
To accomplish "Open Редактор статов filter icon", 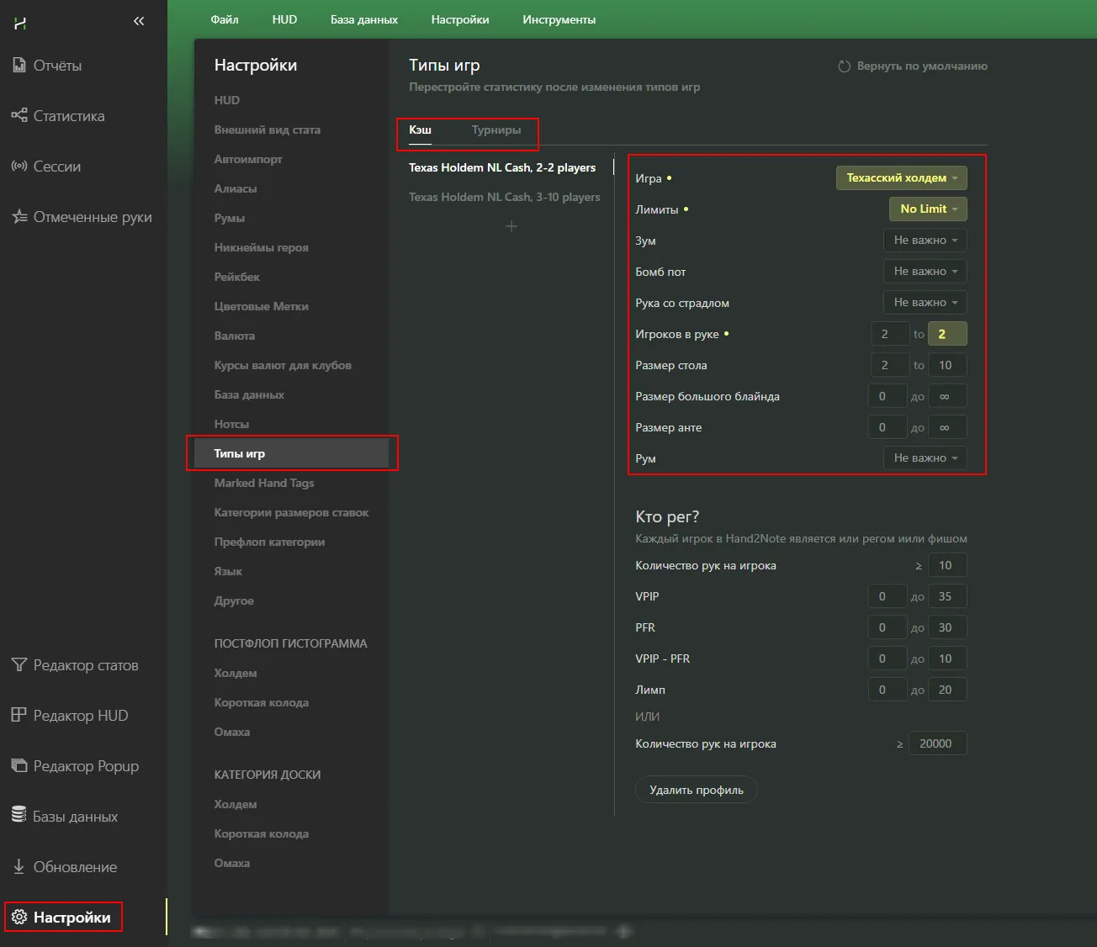I will pos(19,665).
